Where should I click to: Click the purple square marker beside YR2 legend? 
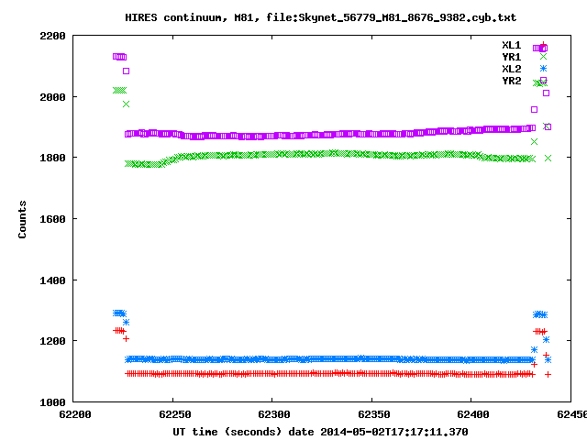[x=543, y=81]
